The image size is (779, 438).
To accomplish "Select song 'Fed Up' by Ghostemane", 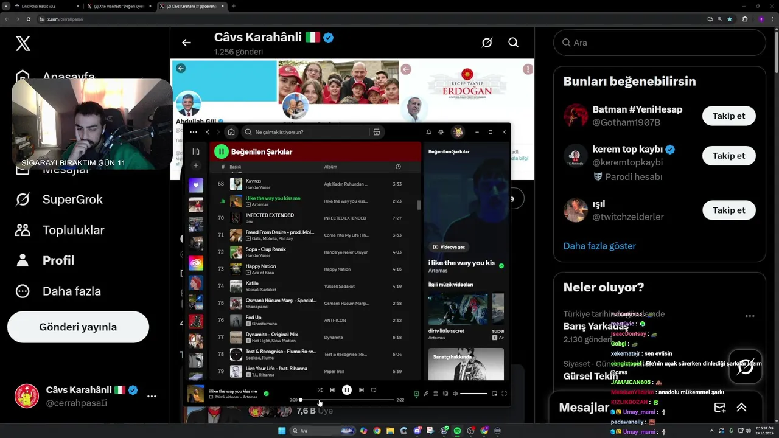I will 315,320.
